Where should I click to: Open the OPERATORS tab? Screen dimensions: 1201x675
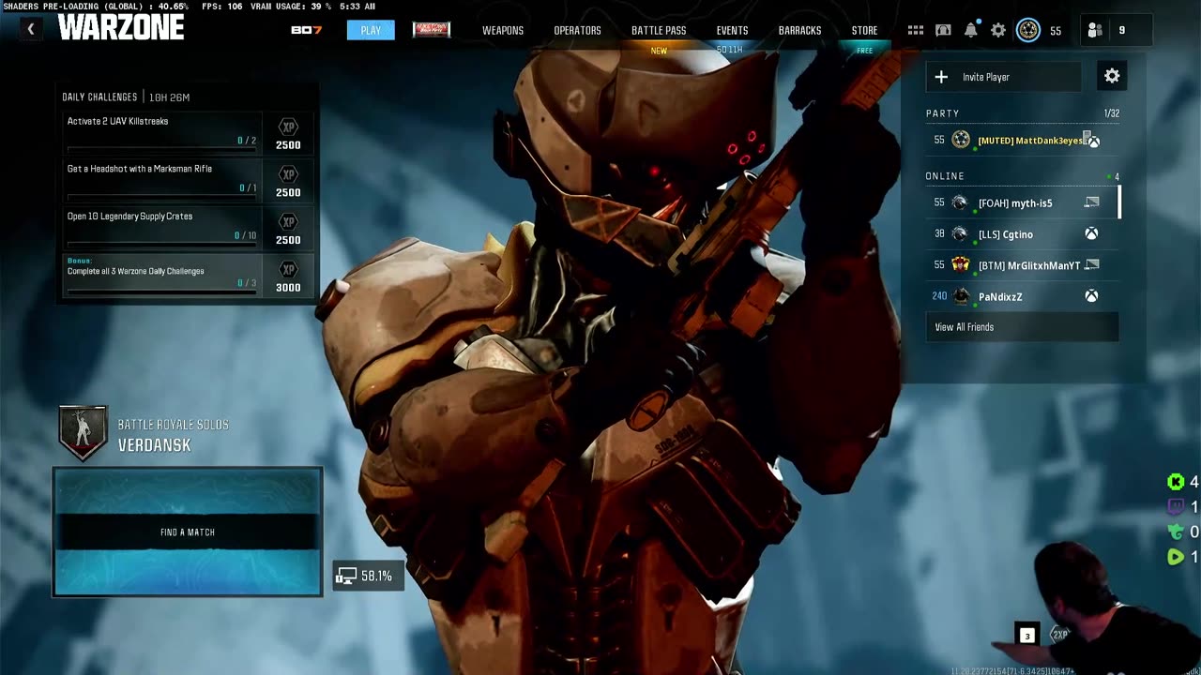577,30
